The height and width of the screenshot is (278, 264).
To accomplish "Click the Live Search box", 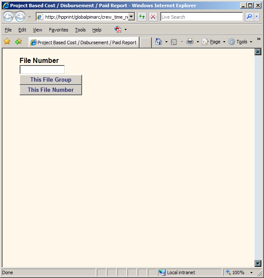I will pos(202,17).
